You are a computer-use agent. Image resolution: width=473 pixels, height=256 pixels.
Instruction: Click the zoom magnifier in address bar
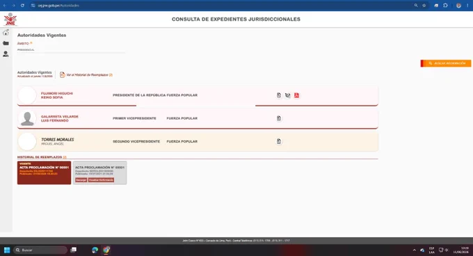click(416, 6)
